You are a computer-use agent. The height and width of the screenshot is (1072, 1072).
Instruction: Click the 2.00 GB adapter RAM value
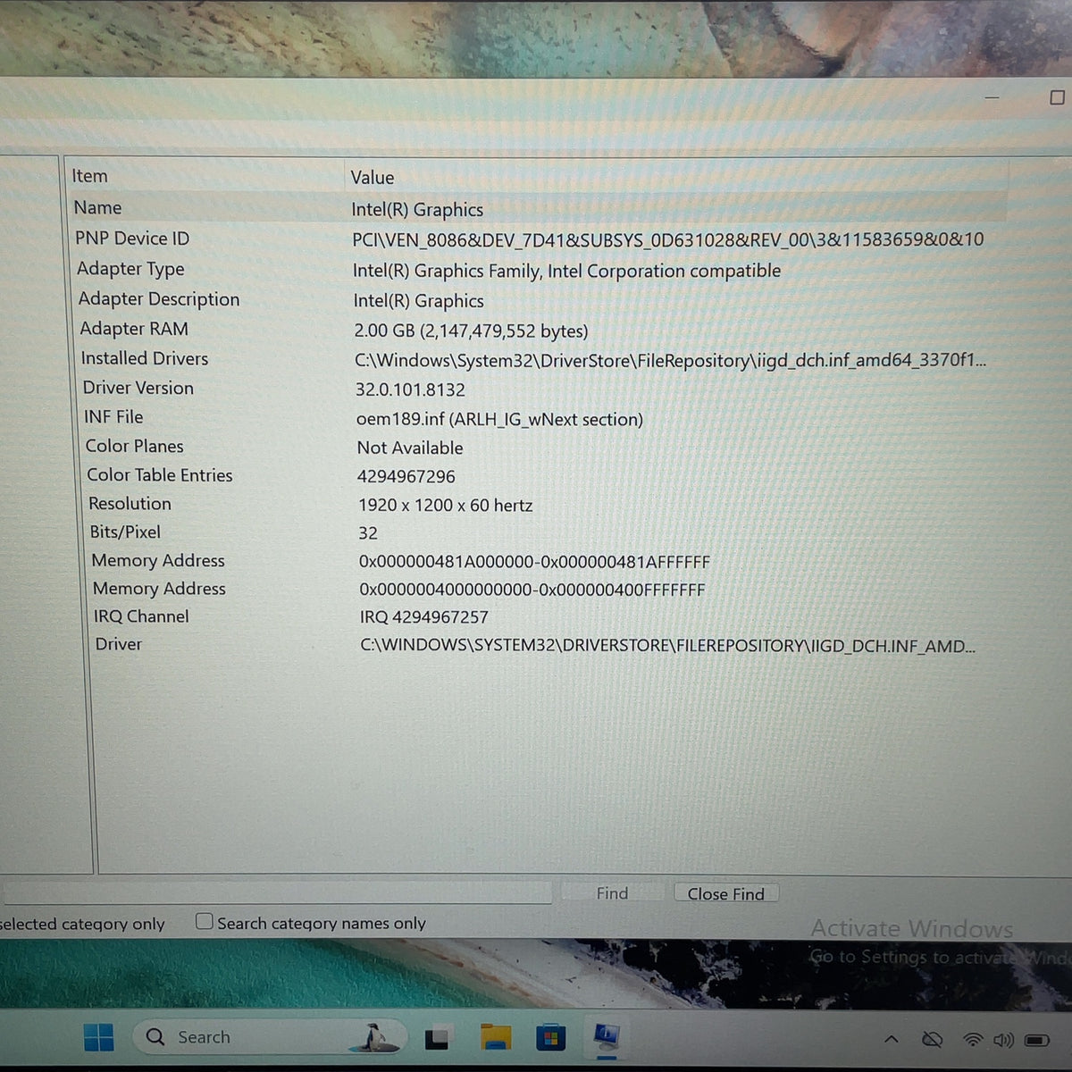coord(471,331)
